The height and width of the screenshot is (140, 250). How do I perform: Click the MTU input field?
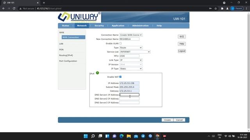click(129, 56)
